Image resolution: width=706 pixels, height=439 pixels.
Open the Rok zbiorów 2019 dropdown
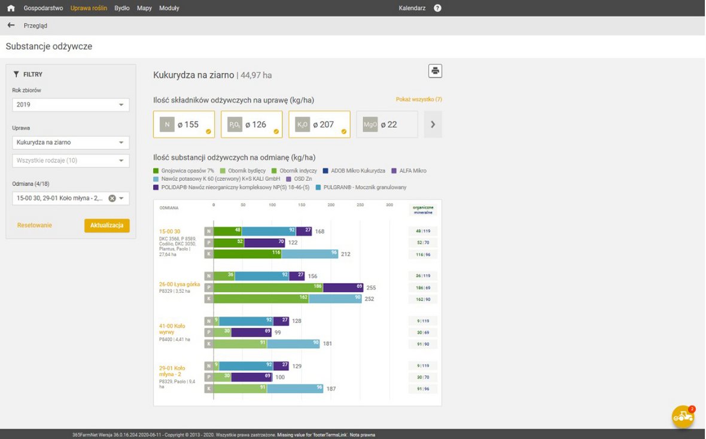(71, 105)
